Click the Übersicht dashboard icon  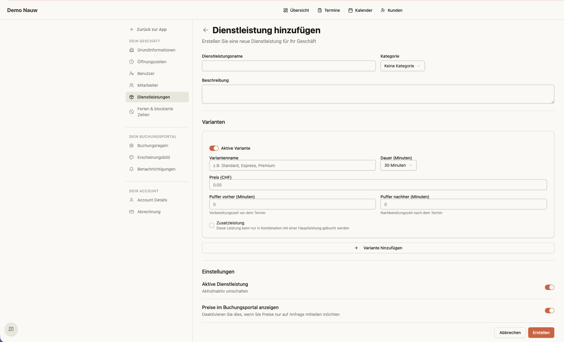coord(286,10)
